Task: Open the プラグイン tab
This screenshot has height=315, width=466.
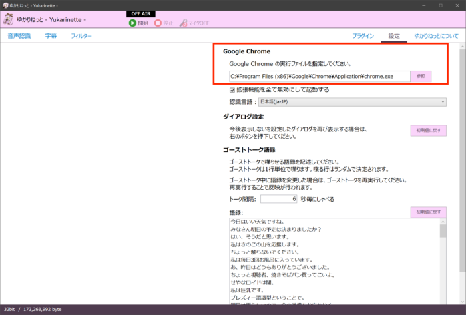Action: [x=363, y=36]
